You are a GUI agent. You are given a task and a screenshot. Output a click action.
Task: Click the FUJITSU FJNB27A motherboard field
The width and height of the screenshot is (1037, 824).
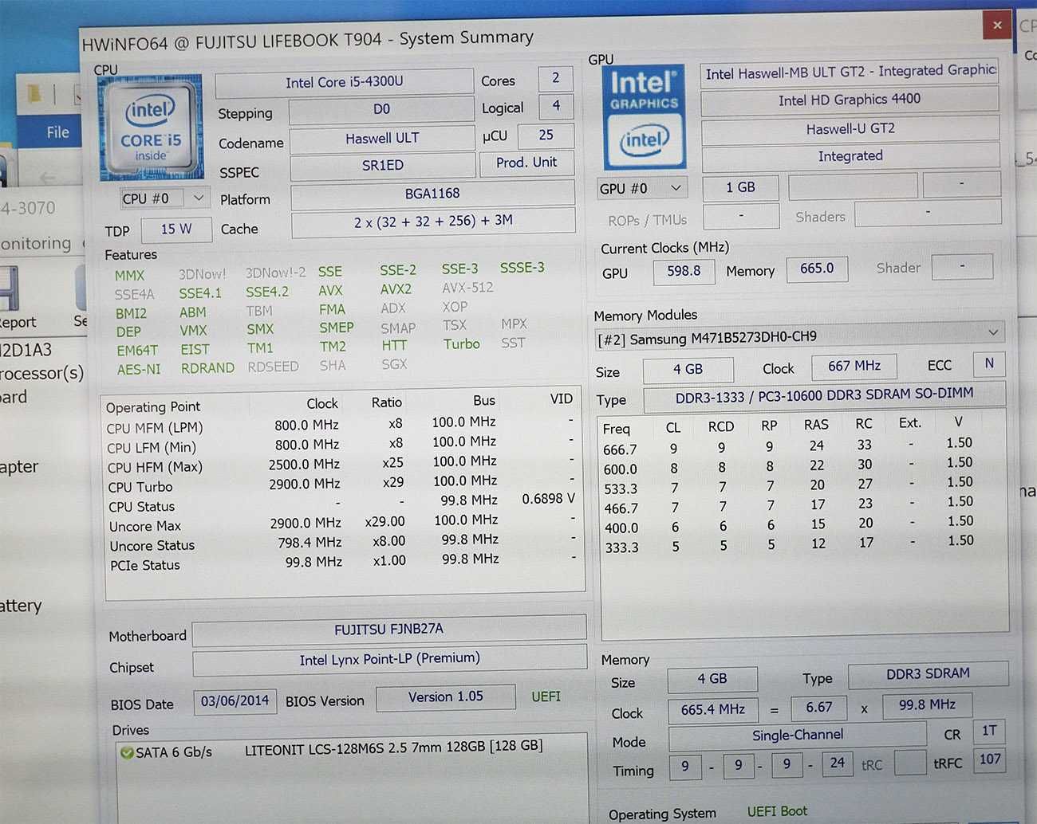click(x=389, y=630)
